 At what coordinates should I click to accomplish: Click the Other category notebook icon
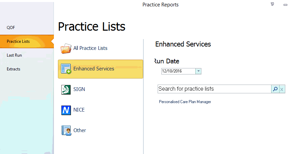point(66,130)
